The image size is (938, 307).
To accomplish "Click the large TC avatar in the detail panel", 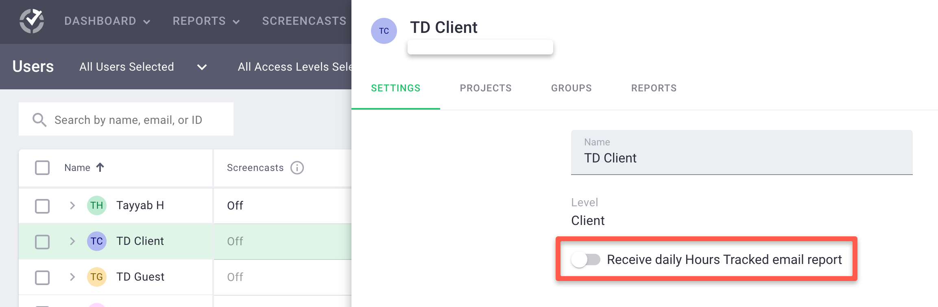I will (x=384, y=31).
